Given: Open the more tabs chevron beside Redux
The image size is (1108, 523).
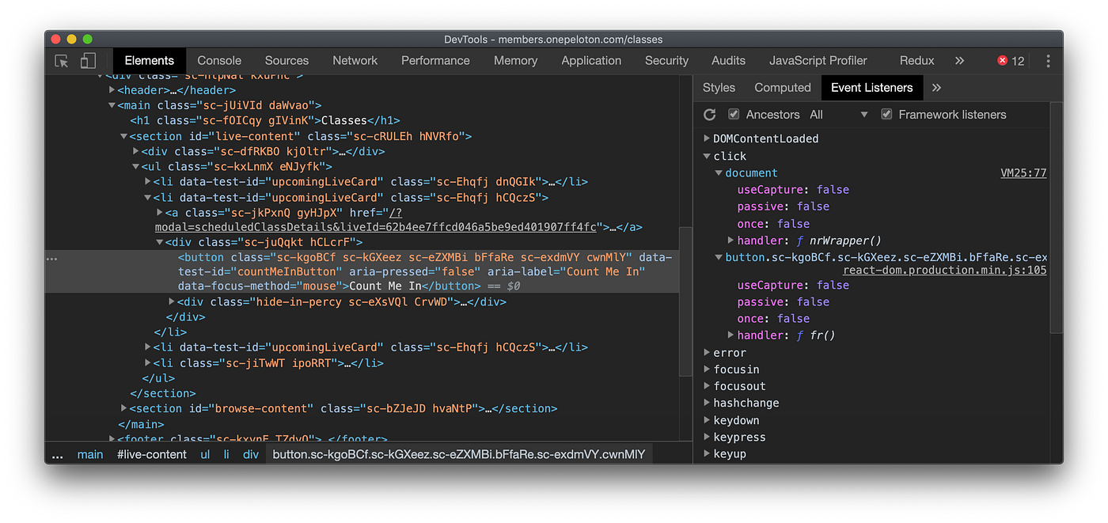Looking at the screenshot, I should [x=959, y=61].
